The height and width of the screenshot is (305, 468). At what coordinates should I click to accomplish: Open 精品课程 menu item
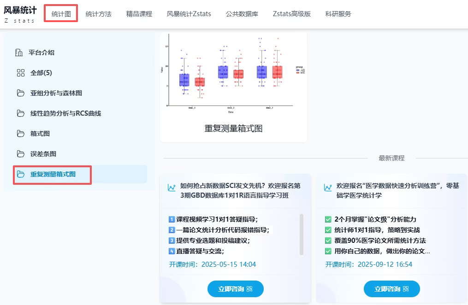coord(139,14)
